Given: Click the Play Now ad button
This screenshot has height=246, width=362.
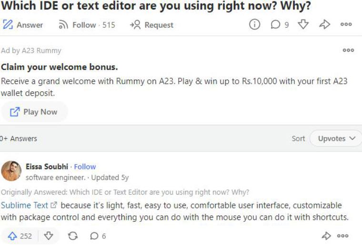Looking at the screenshot, I should click(x=34, y=112).
